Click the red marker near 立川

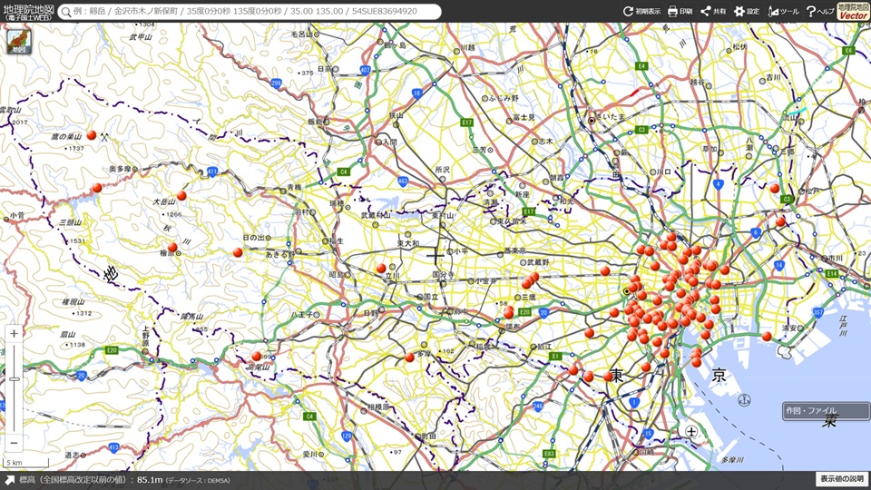381,268
